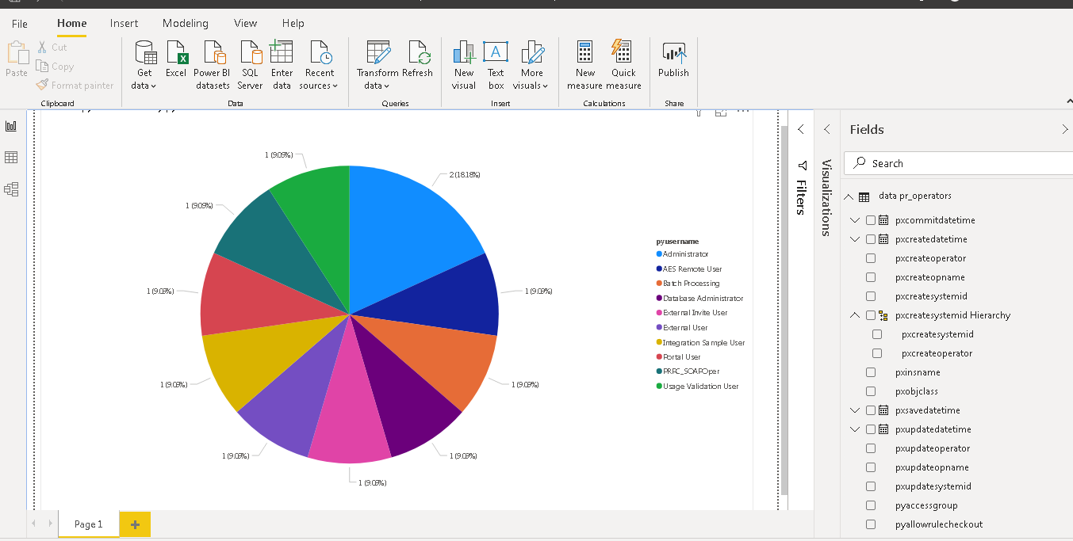Check the pxcreateoperator field

tap(870, 257)
